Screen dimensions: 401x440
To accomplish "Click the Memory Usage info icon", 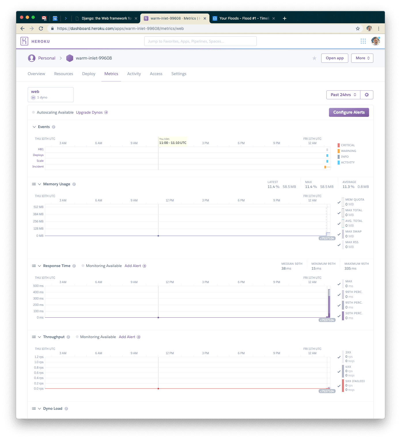I will [x=74, y=184].
